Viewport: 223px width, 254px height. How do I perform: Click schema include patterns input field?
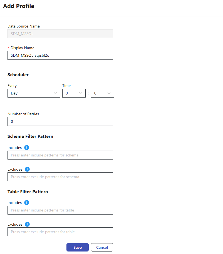click(60, 155)
